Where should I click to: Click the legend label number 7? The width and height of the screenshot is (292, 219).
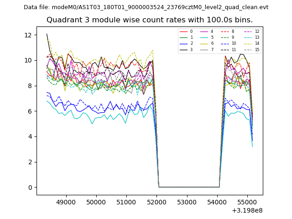tap(212, 49)
